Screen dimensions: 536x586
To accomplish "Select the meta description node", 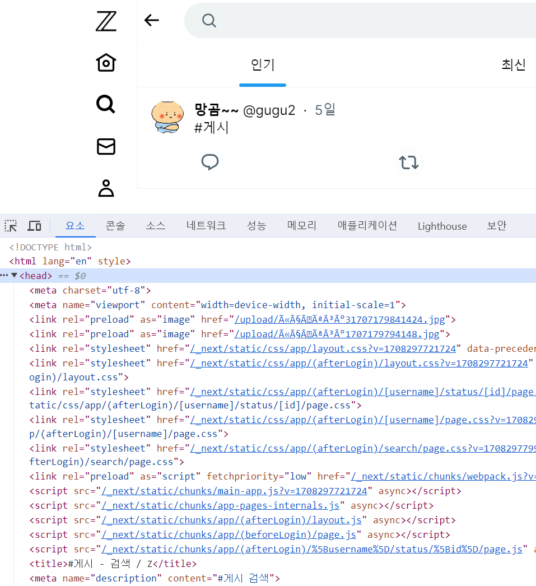I will point(155,578).
